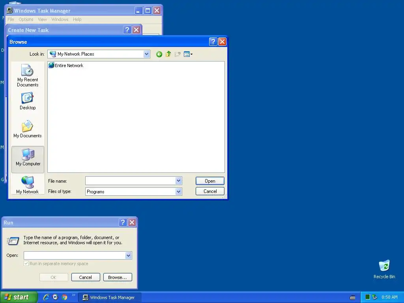Click Cancel in the Browse dialog
404x303 pixels.
210,191
